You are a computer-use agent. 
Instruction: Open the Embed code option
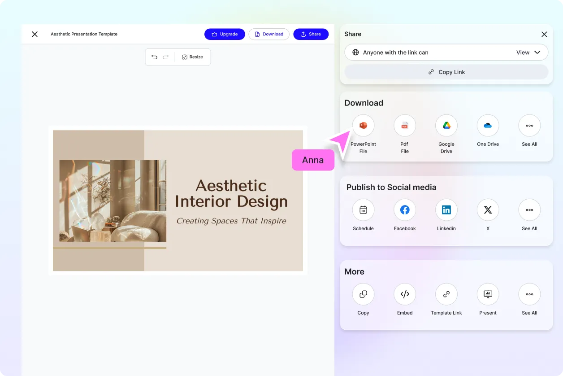tap(405, 294)
